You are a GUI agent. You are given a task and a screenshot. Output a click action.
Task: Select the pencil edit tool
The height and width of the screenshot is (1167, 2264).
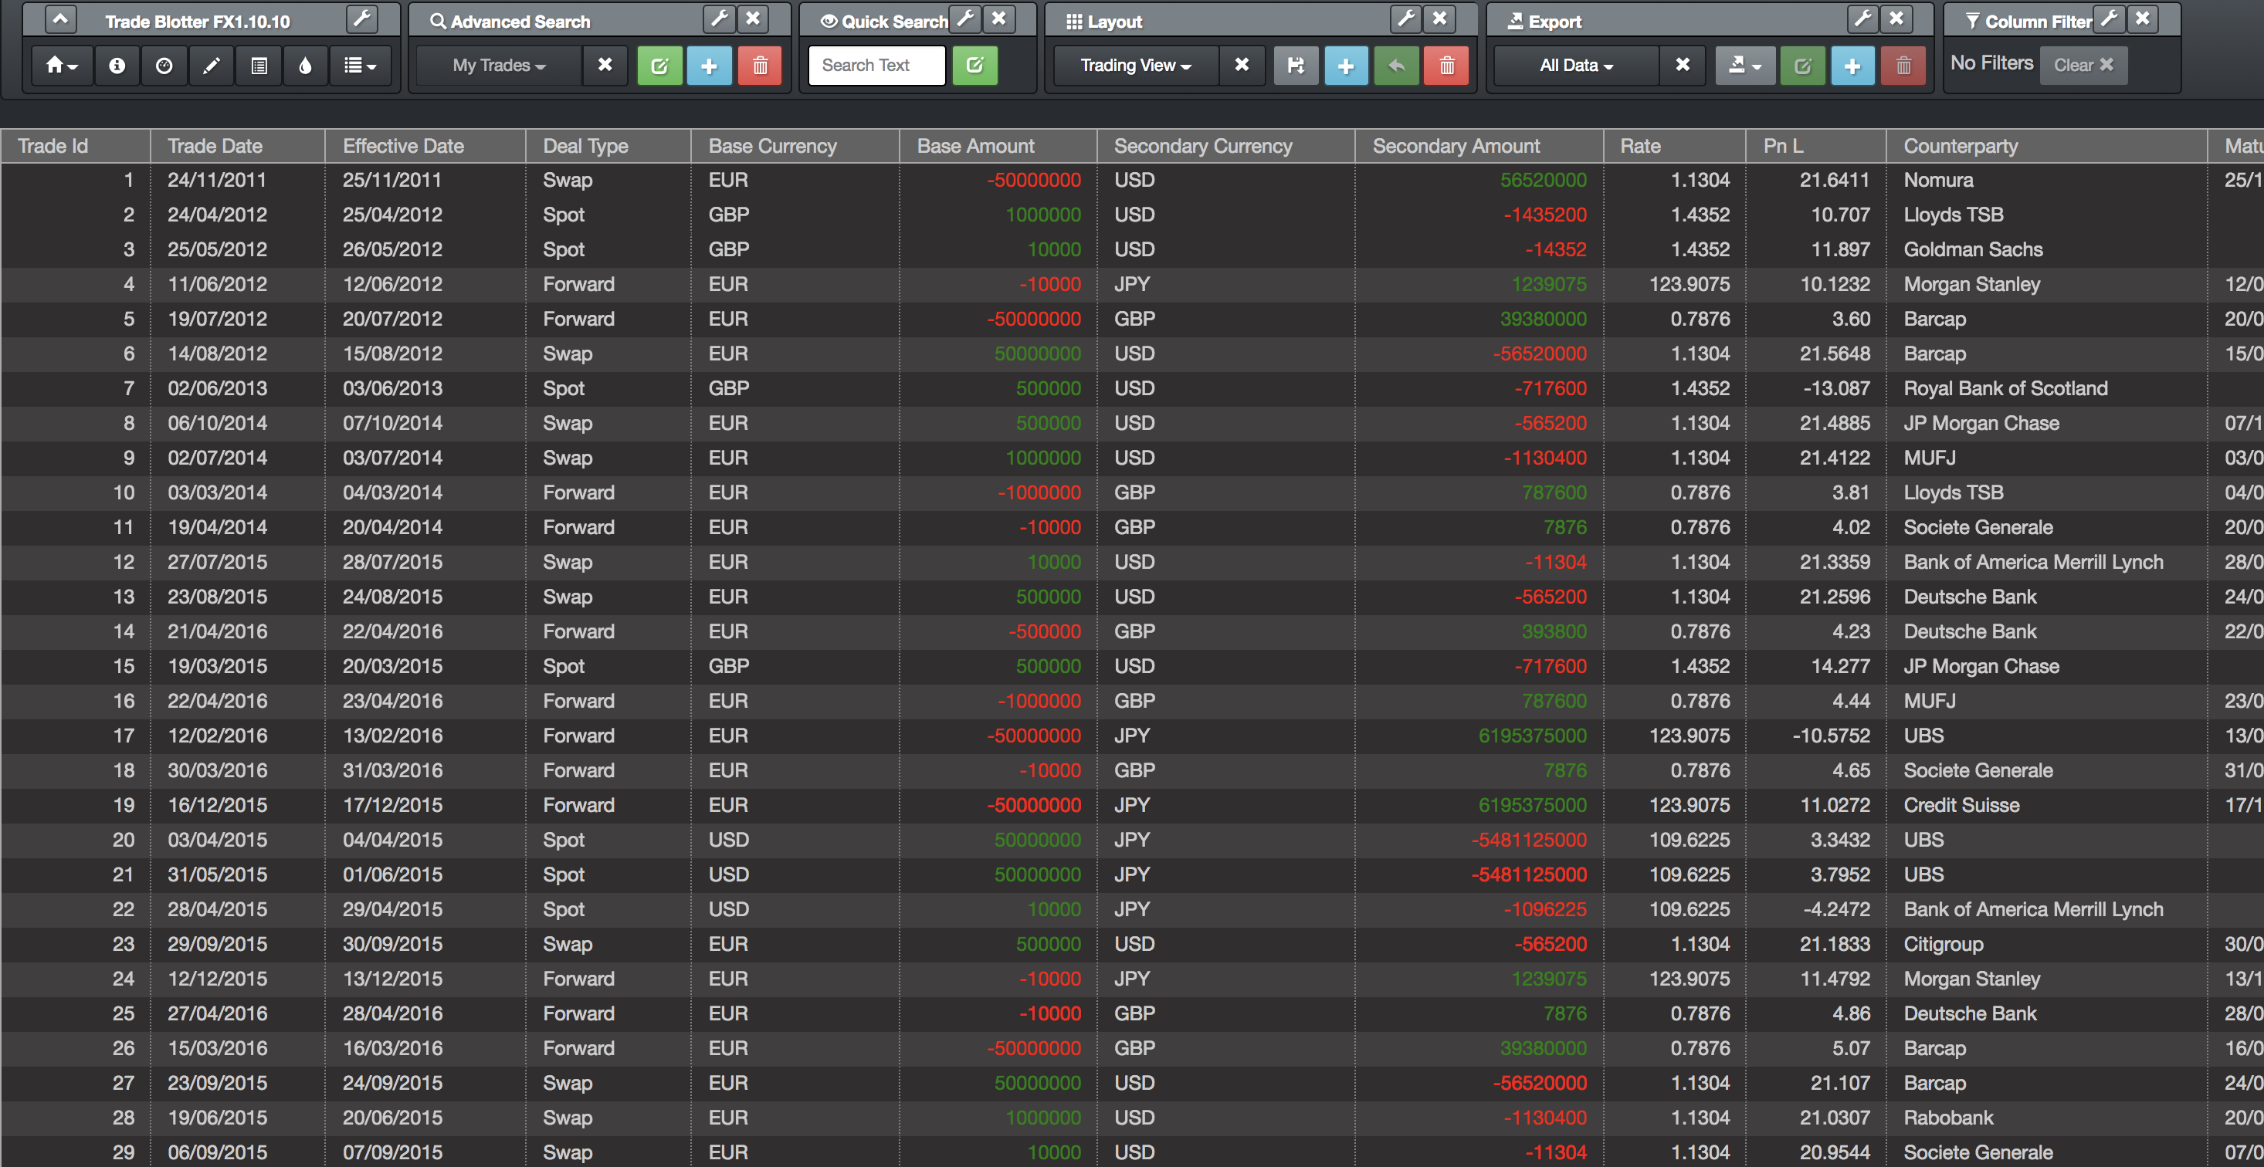212,65
